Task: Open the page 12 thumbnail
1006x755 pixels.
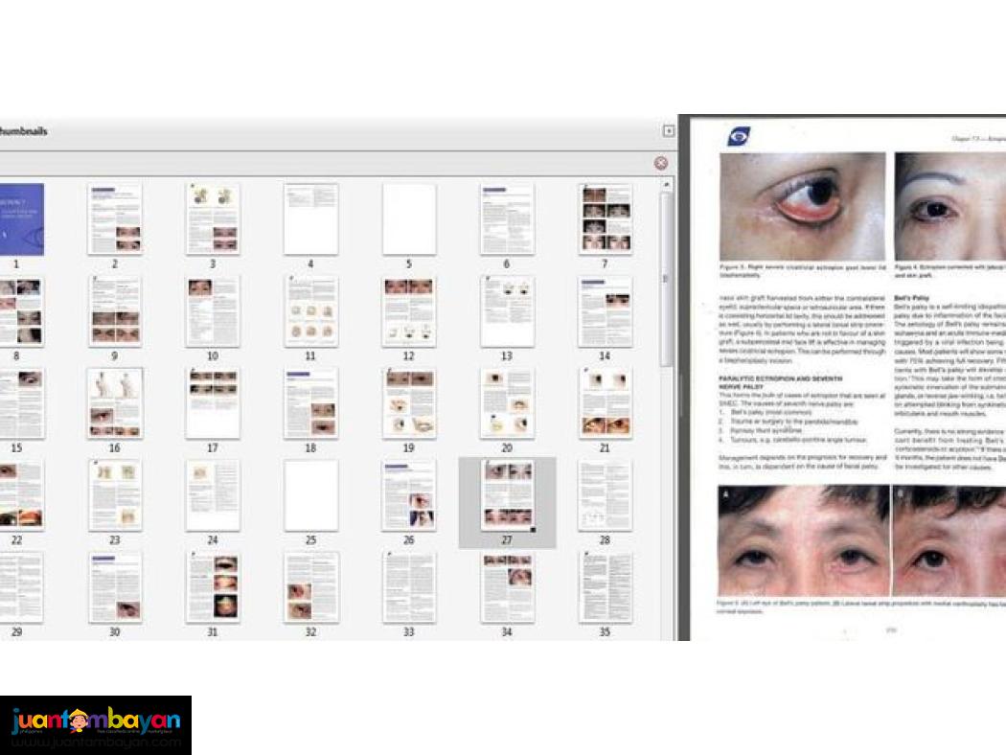Action: coord(409,311)
